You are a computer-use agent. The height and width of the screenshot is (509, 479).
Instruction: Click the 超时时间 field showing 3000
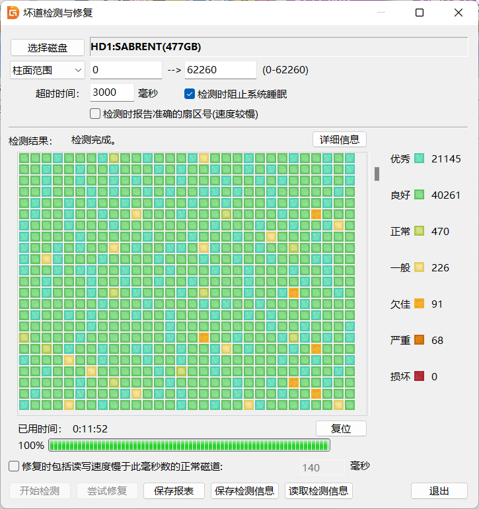click(x=112, y=92)
